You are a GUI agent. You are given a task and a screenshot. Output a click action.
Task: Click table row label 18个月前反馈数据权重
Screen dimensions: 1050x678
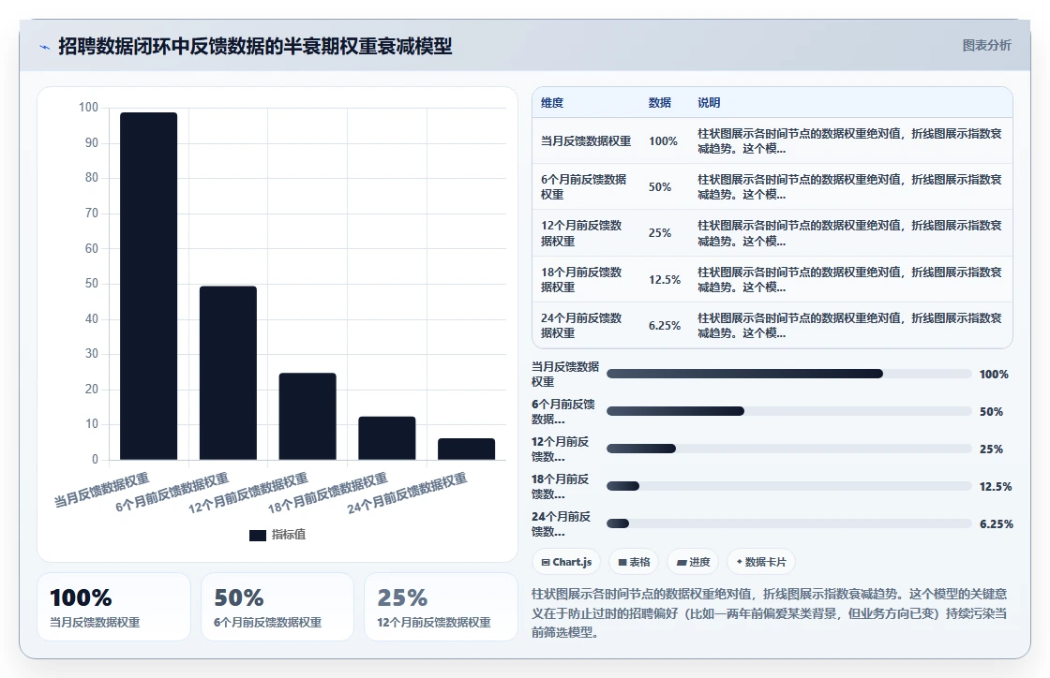pyautogui.click(x=582, y=279)
